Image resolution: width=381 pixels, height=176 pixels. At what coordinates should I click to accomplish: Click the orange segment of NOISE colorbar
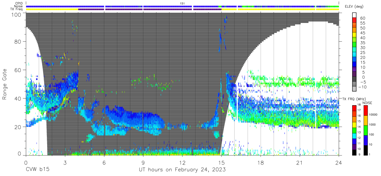[x=366, y=120]
